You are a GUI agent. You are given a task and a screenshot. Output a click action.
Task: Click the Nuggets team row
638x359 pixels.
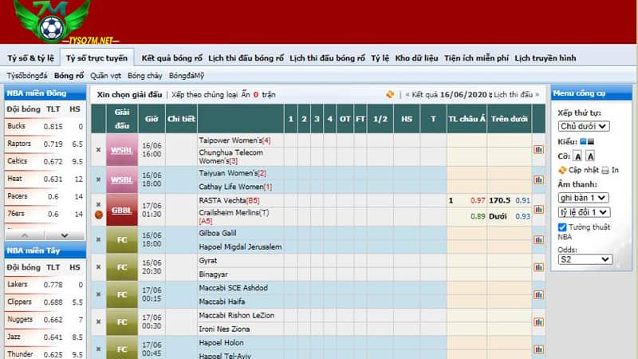(x=45, y=320)
